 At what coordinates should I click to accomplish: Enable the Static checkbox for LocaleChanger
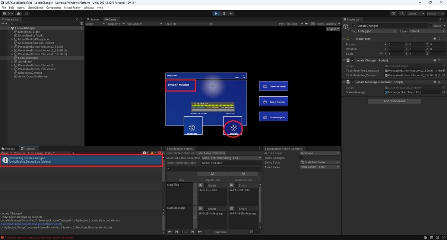[x=432, y=26]
